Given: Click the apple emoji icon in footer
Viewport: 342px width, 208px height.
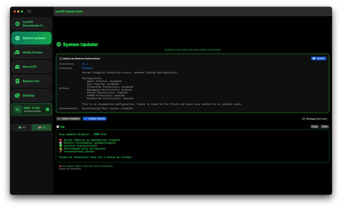Looking at the screenshot, I should (x=60, y=166).
